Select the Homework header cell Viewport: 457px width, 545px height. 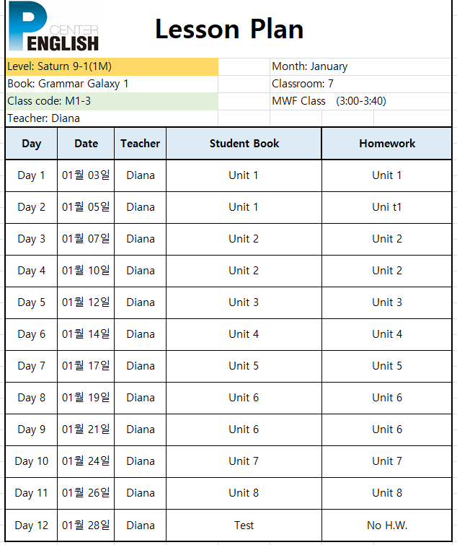[x=387, y=144]
